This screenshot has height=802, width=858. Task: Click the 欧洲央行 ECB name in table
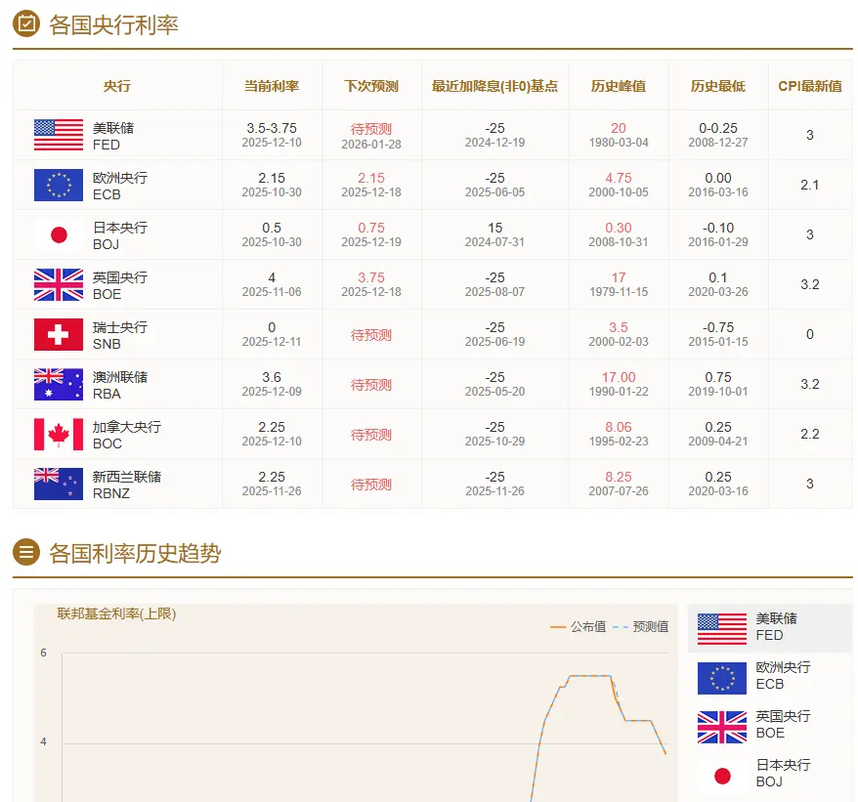(x=120, y=186)
